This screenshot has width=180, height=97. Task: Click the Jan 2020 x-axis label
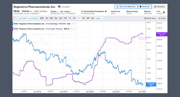pos(90,92)
